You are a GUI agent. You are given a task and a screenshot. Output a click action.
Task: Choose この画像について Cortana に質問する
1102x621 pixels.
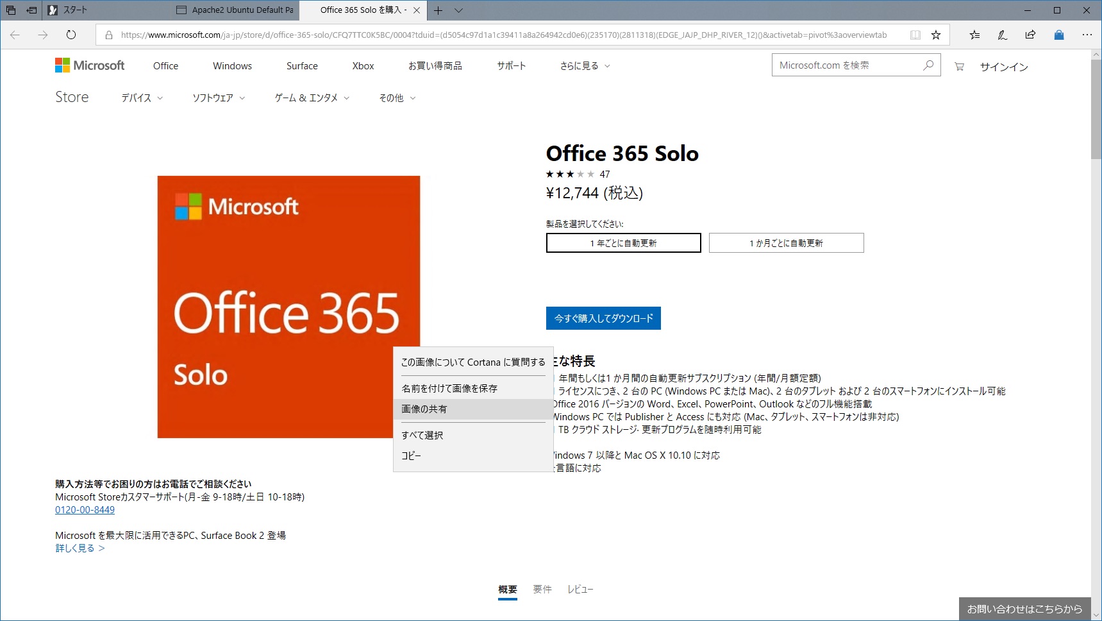(x=473, y=362)
